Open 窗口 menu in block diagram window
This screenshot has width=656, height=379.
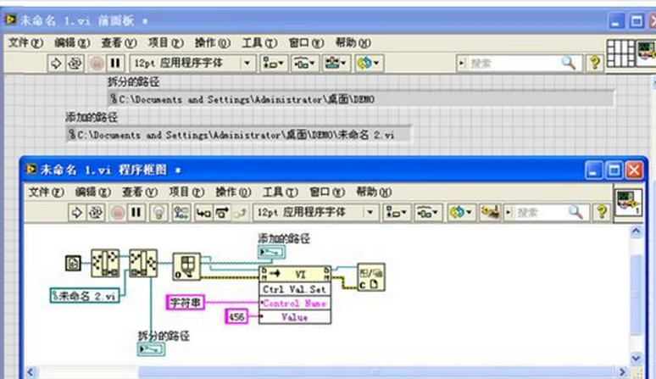point(326,192)
